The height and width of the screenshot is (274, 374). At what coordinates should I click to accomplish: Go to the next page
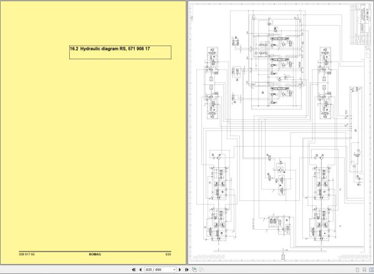(x=180, y=270)
